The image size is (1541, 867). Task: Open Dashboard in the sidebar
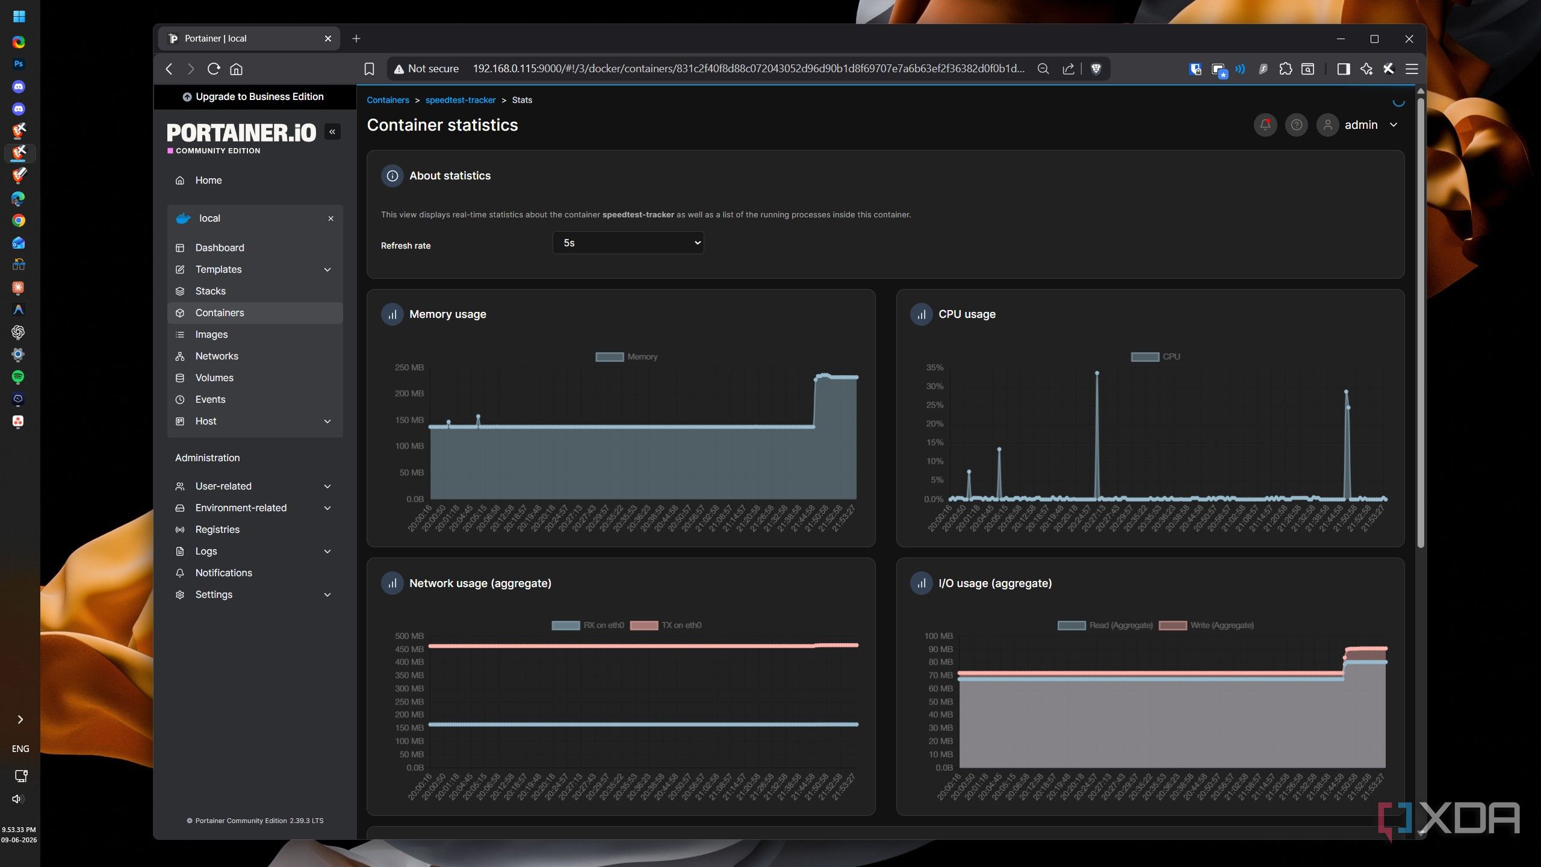pyautogui.click(x=255, y=247)
